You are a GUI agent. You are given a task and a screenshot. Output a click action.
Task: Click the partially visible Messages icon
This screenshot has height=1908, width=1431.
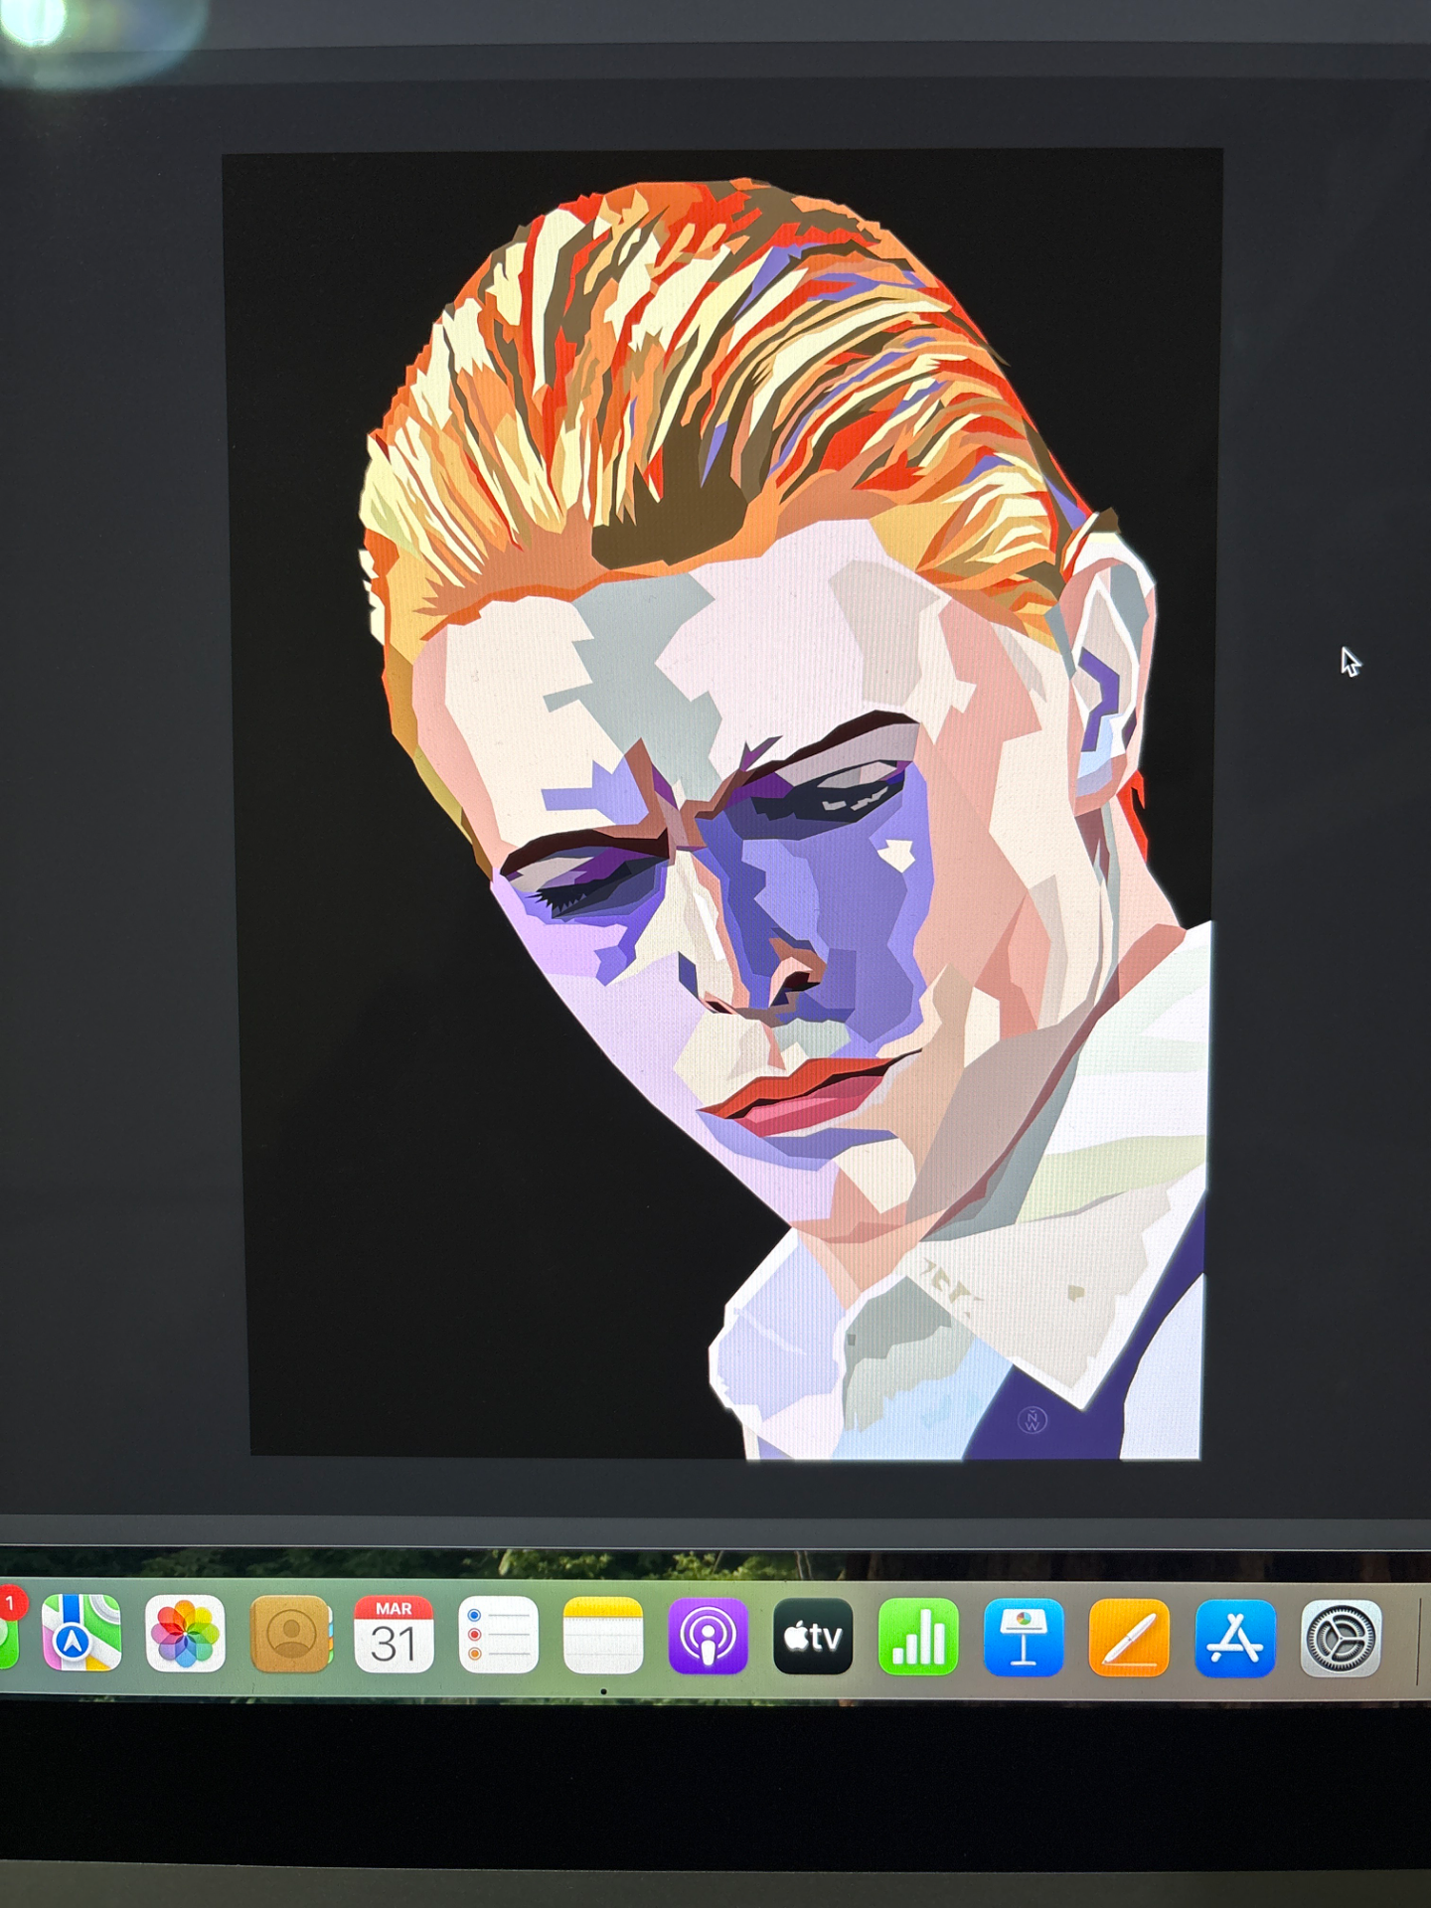8,1640
